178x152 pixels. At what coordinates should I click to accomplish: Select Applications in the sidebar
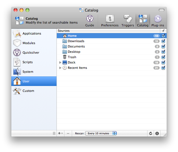pos(34,33)
